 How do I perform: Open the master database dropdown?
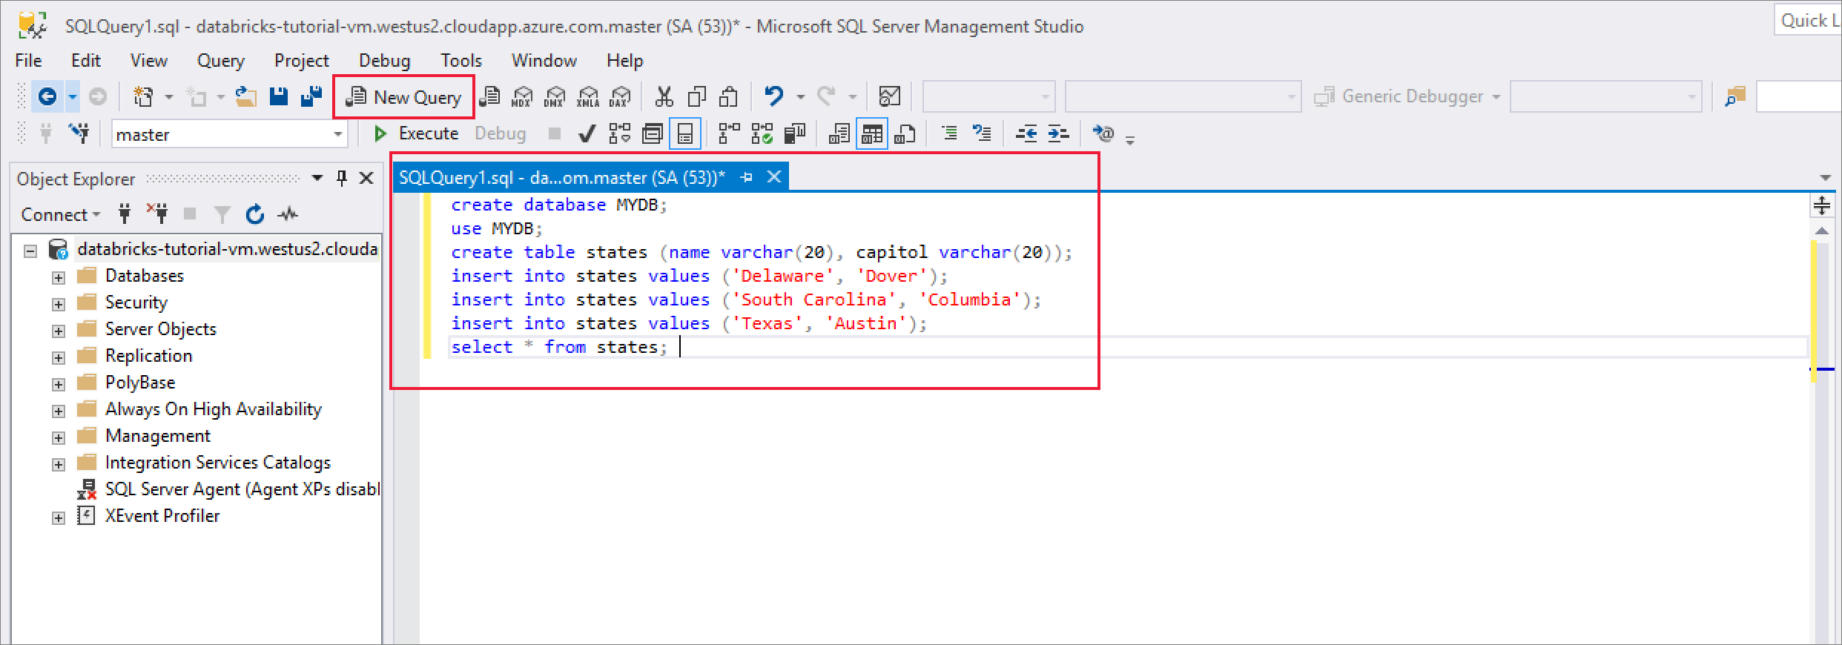click(338, 134)
